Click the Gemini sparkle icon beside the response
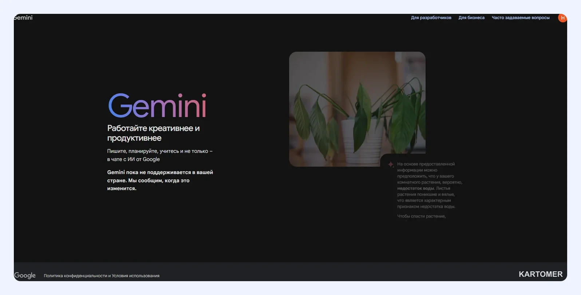 pyautogui.click(x=391, y=165)
